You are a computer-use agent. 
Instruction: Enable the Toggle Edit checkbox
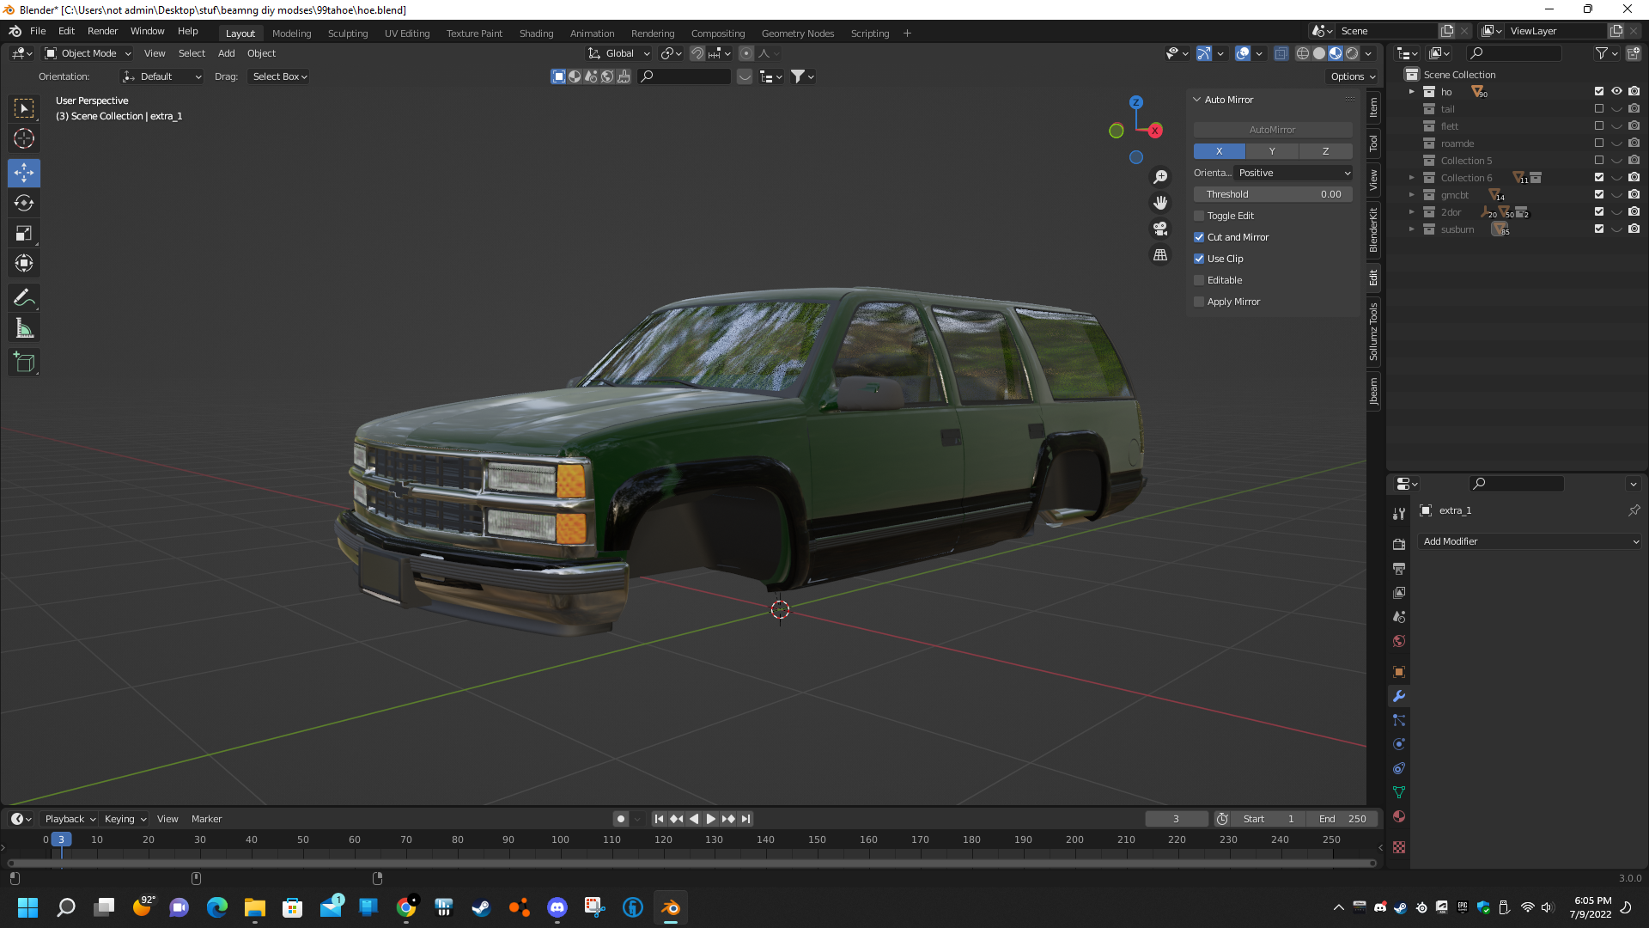click(1199, 216)
